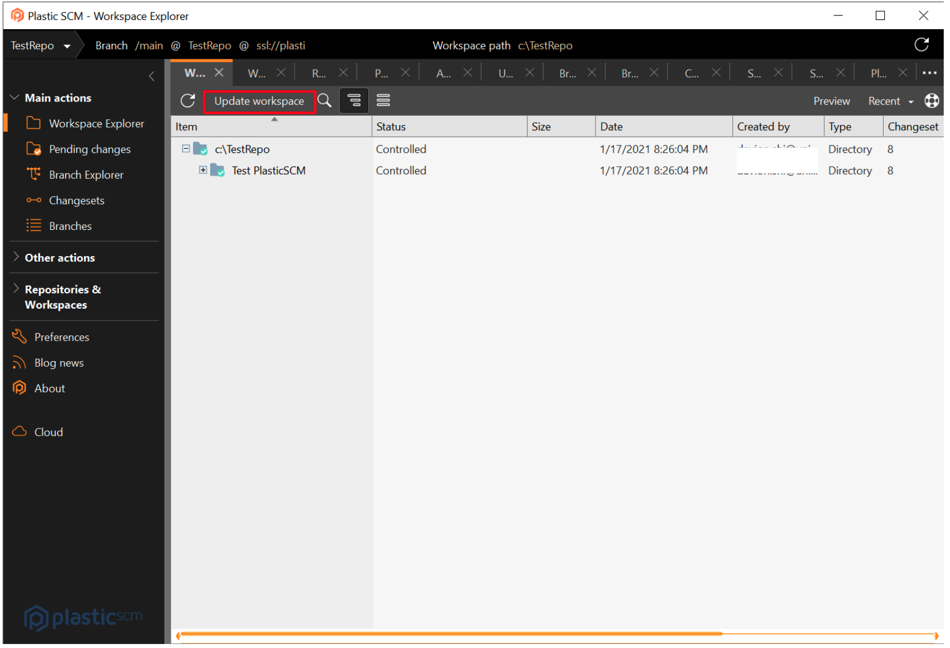950x648 pixels.
Task: Click the c:\TestRepo workspace path text
Action: point(545,46)
